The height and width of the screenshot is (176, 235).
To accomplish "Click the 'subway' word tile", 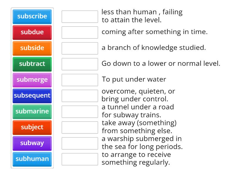I will [32, 143].
